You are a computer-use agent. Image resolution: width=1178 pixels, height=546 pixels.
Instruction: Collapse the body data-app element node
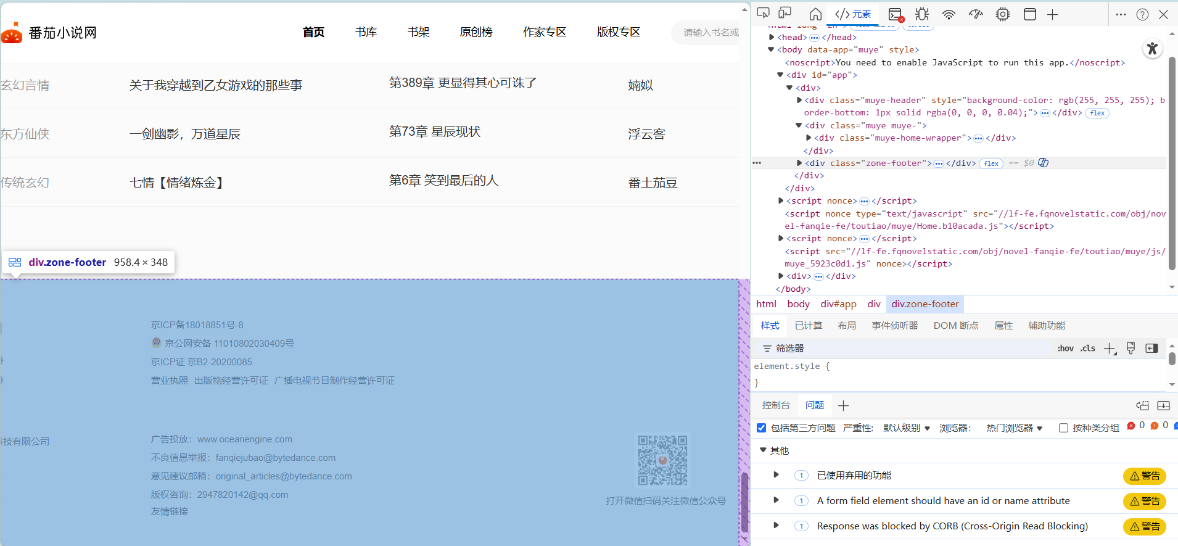771,49
